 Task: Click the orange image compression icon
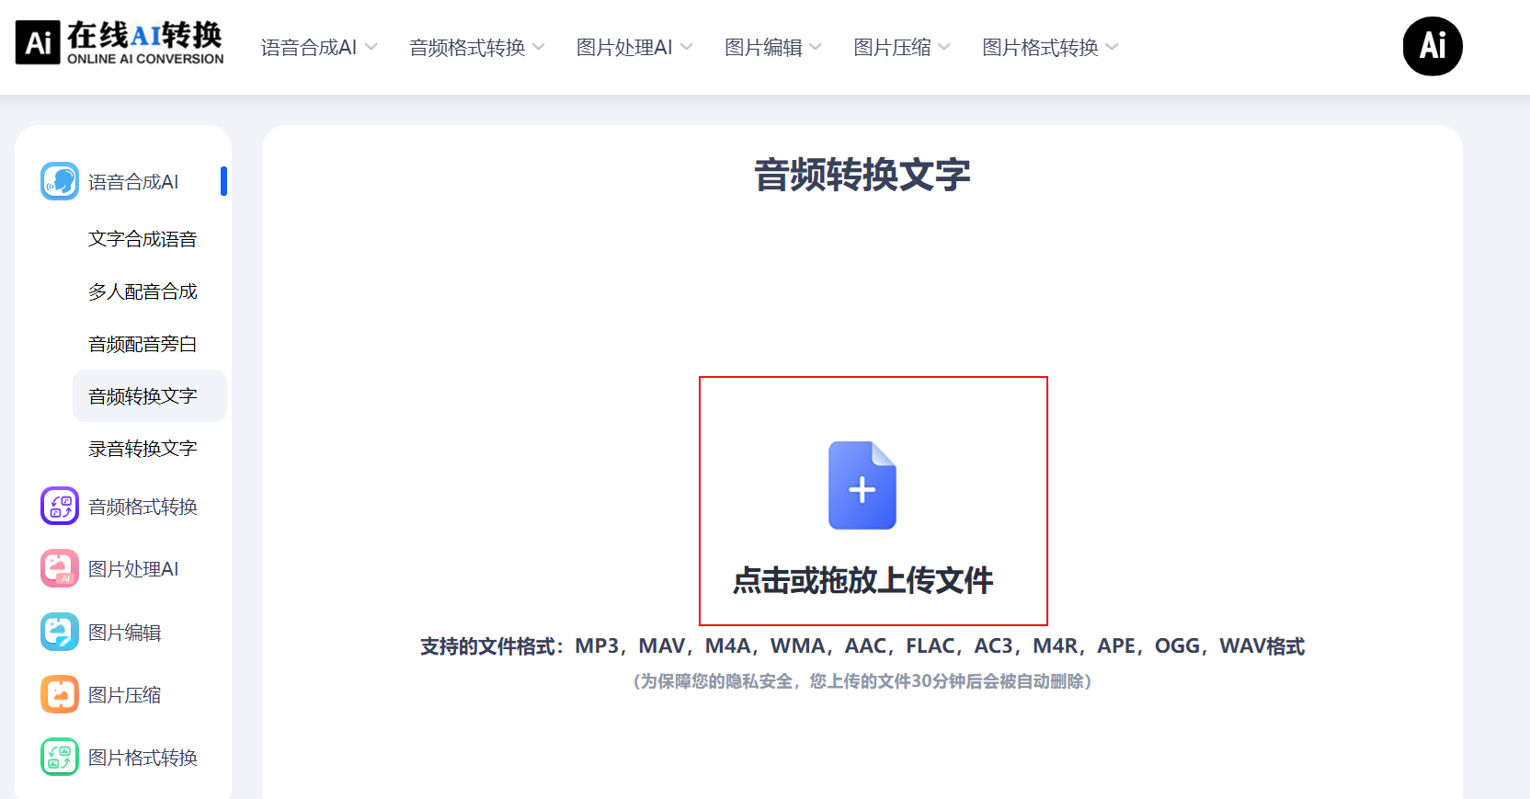pyautogui.click(x=60, y=694)
